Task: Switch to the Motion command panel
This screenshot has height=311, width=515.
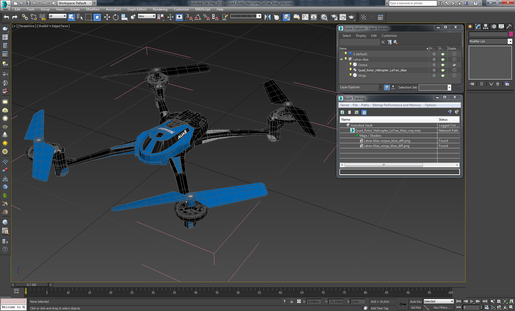Action: (x=494, y=27)
